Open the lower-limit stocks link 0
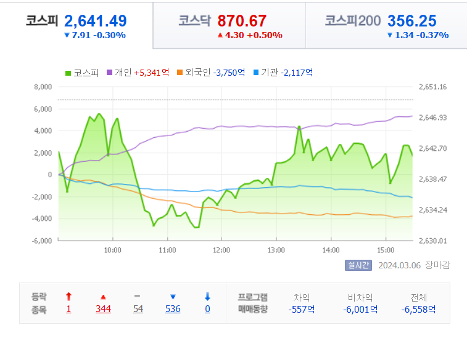 (x=207, y=309)
